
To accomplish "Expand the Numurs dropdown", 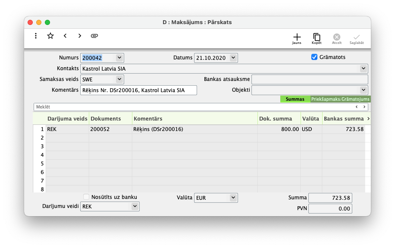I will pyautogui.click(x=119, y=58).
